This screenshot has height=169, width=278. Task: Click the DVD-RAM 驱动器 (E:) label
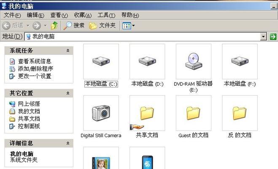tap(194, 87)
